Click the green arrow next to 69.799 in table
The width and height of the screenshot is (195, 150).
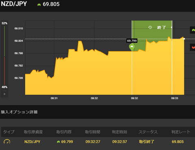(x=58, y=142)
